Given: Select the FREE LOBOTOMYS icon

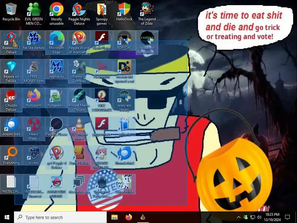Looking at the screenshot, I should [x=102, y=100].
